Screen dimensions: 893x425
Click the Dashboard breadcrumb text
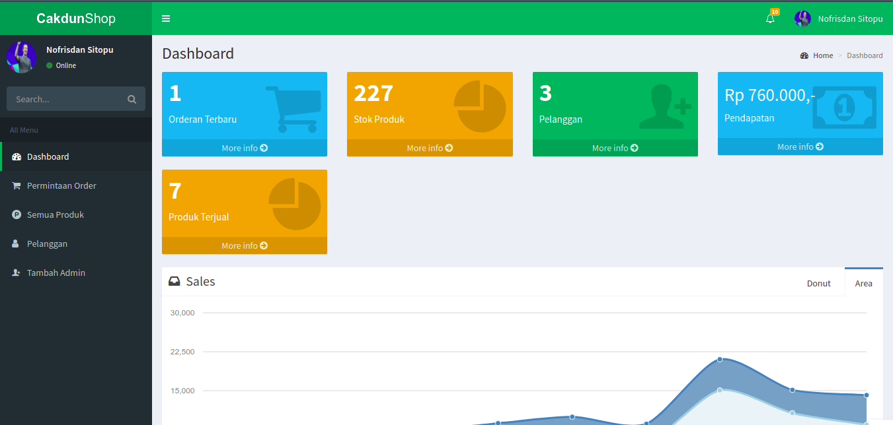tap(865, 55)
